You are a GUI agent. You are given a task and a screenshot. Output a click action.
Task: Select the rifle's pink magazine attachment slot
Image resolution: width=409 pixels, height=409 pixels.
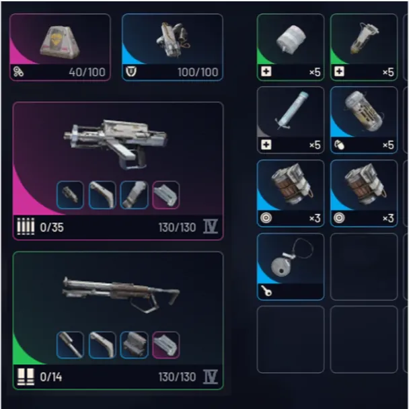coord(166,195)
